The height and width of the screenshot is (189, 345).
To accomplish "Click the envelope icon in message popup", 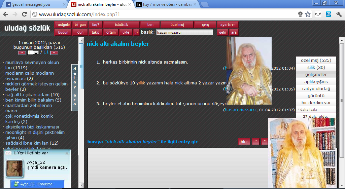I will 8,153.
